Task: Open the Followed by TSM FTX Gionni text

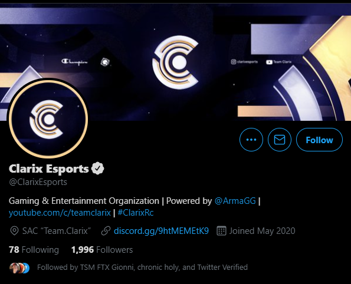Action: pyautogui.click(x=142, y=268)
